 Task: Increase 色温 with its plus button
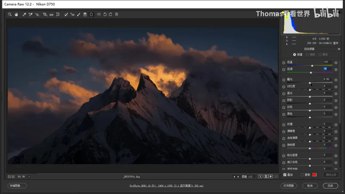click(x=336, y=63)
